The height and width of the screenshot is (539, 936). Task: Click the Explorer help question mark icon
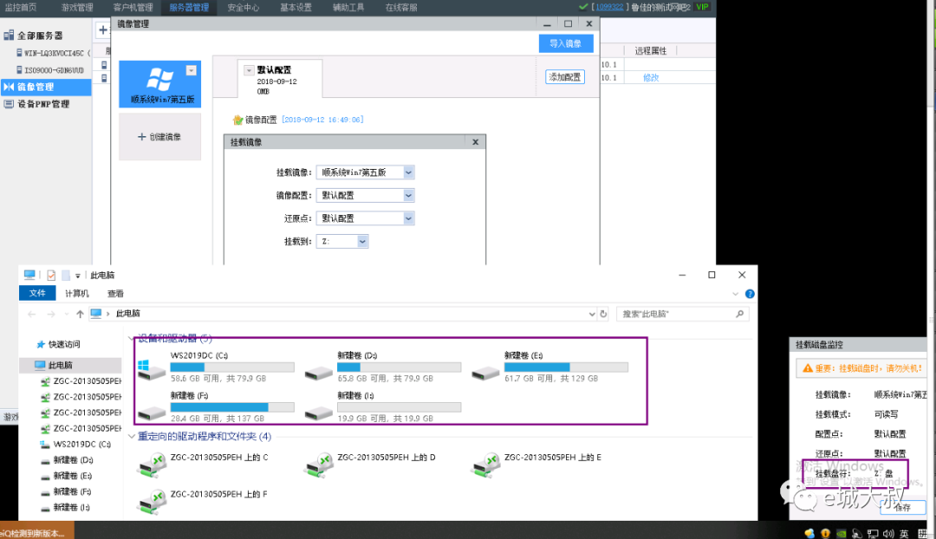[x=750, y=294]
